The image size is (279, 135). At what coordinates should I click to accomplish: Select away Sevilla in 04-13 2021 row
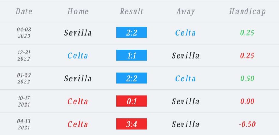click(x=185, y=124)
